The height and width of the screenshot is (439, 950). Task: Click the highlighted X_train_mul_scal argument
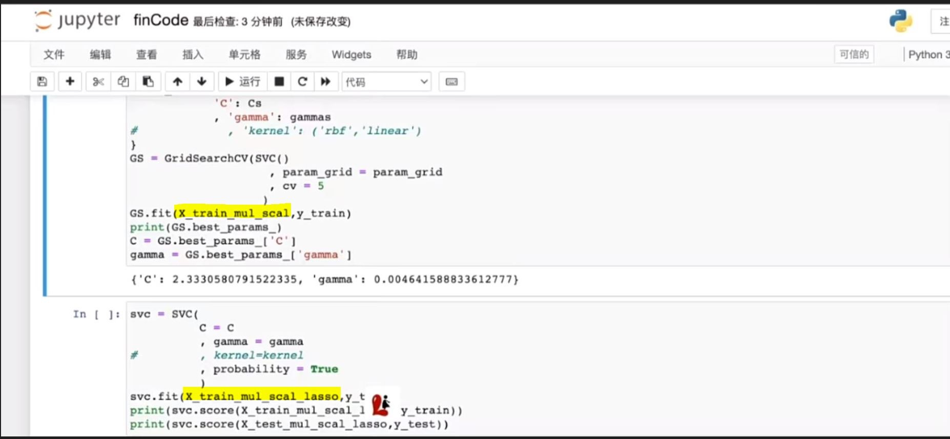(233, 213)
